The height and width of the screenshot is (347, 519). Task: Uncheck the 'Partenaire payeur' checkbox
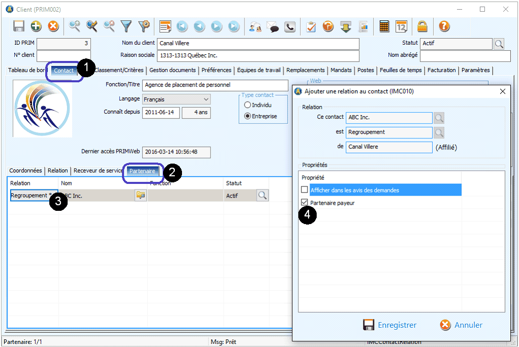[x=304, y=203]
